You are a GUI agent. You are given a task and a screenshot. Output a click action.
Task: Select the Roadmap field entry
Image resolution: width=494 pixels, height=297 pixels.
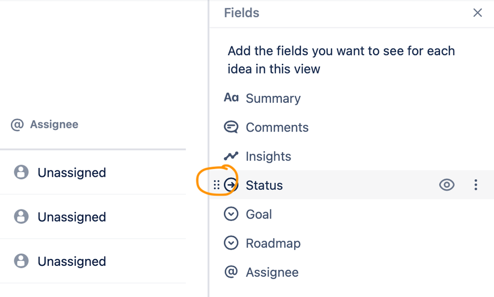coord(273,244)
